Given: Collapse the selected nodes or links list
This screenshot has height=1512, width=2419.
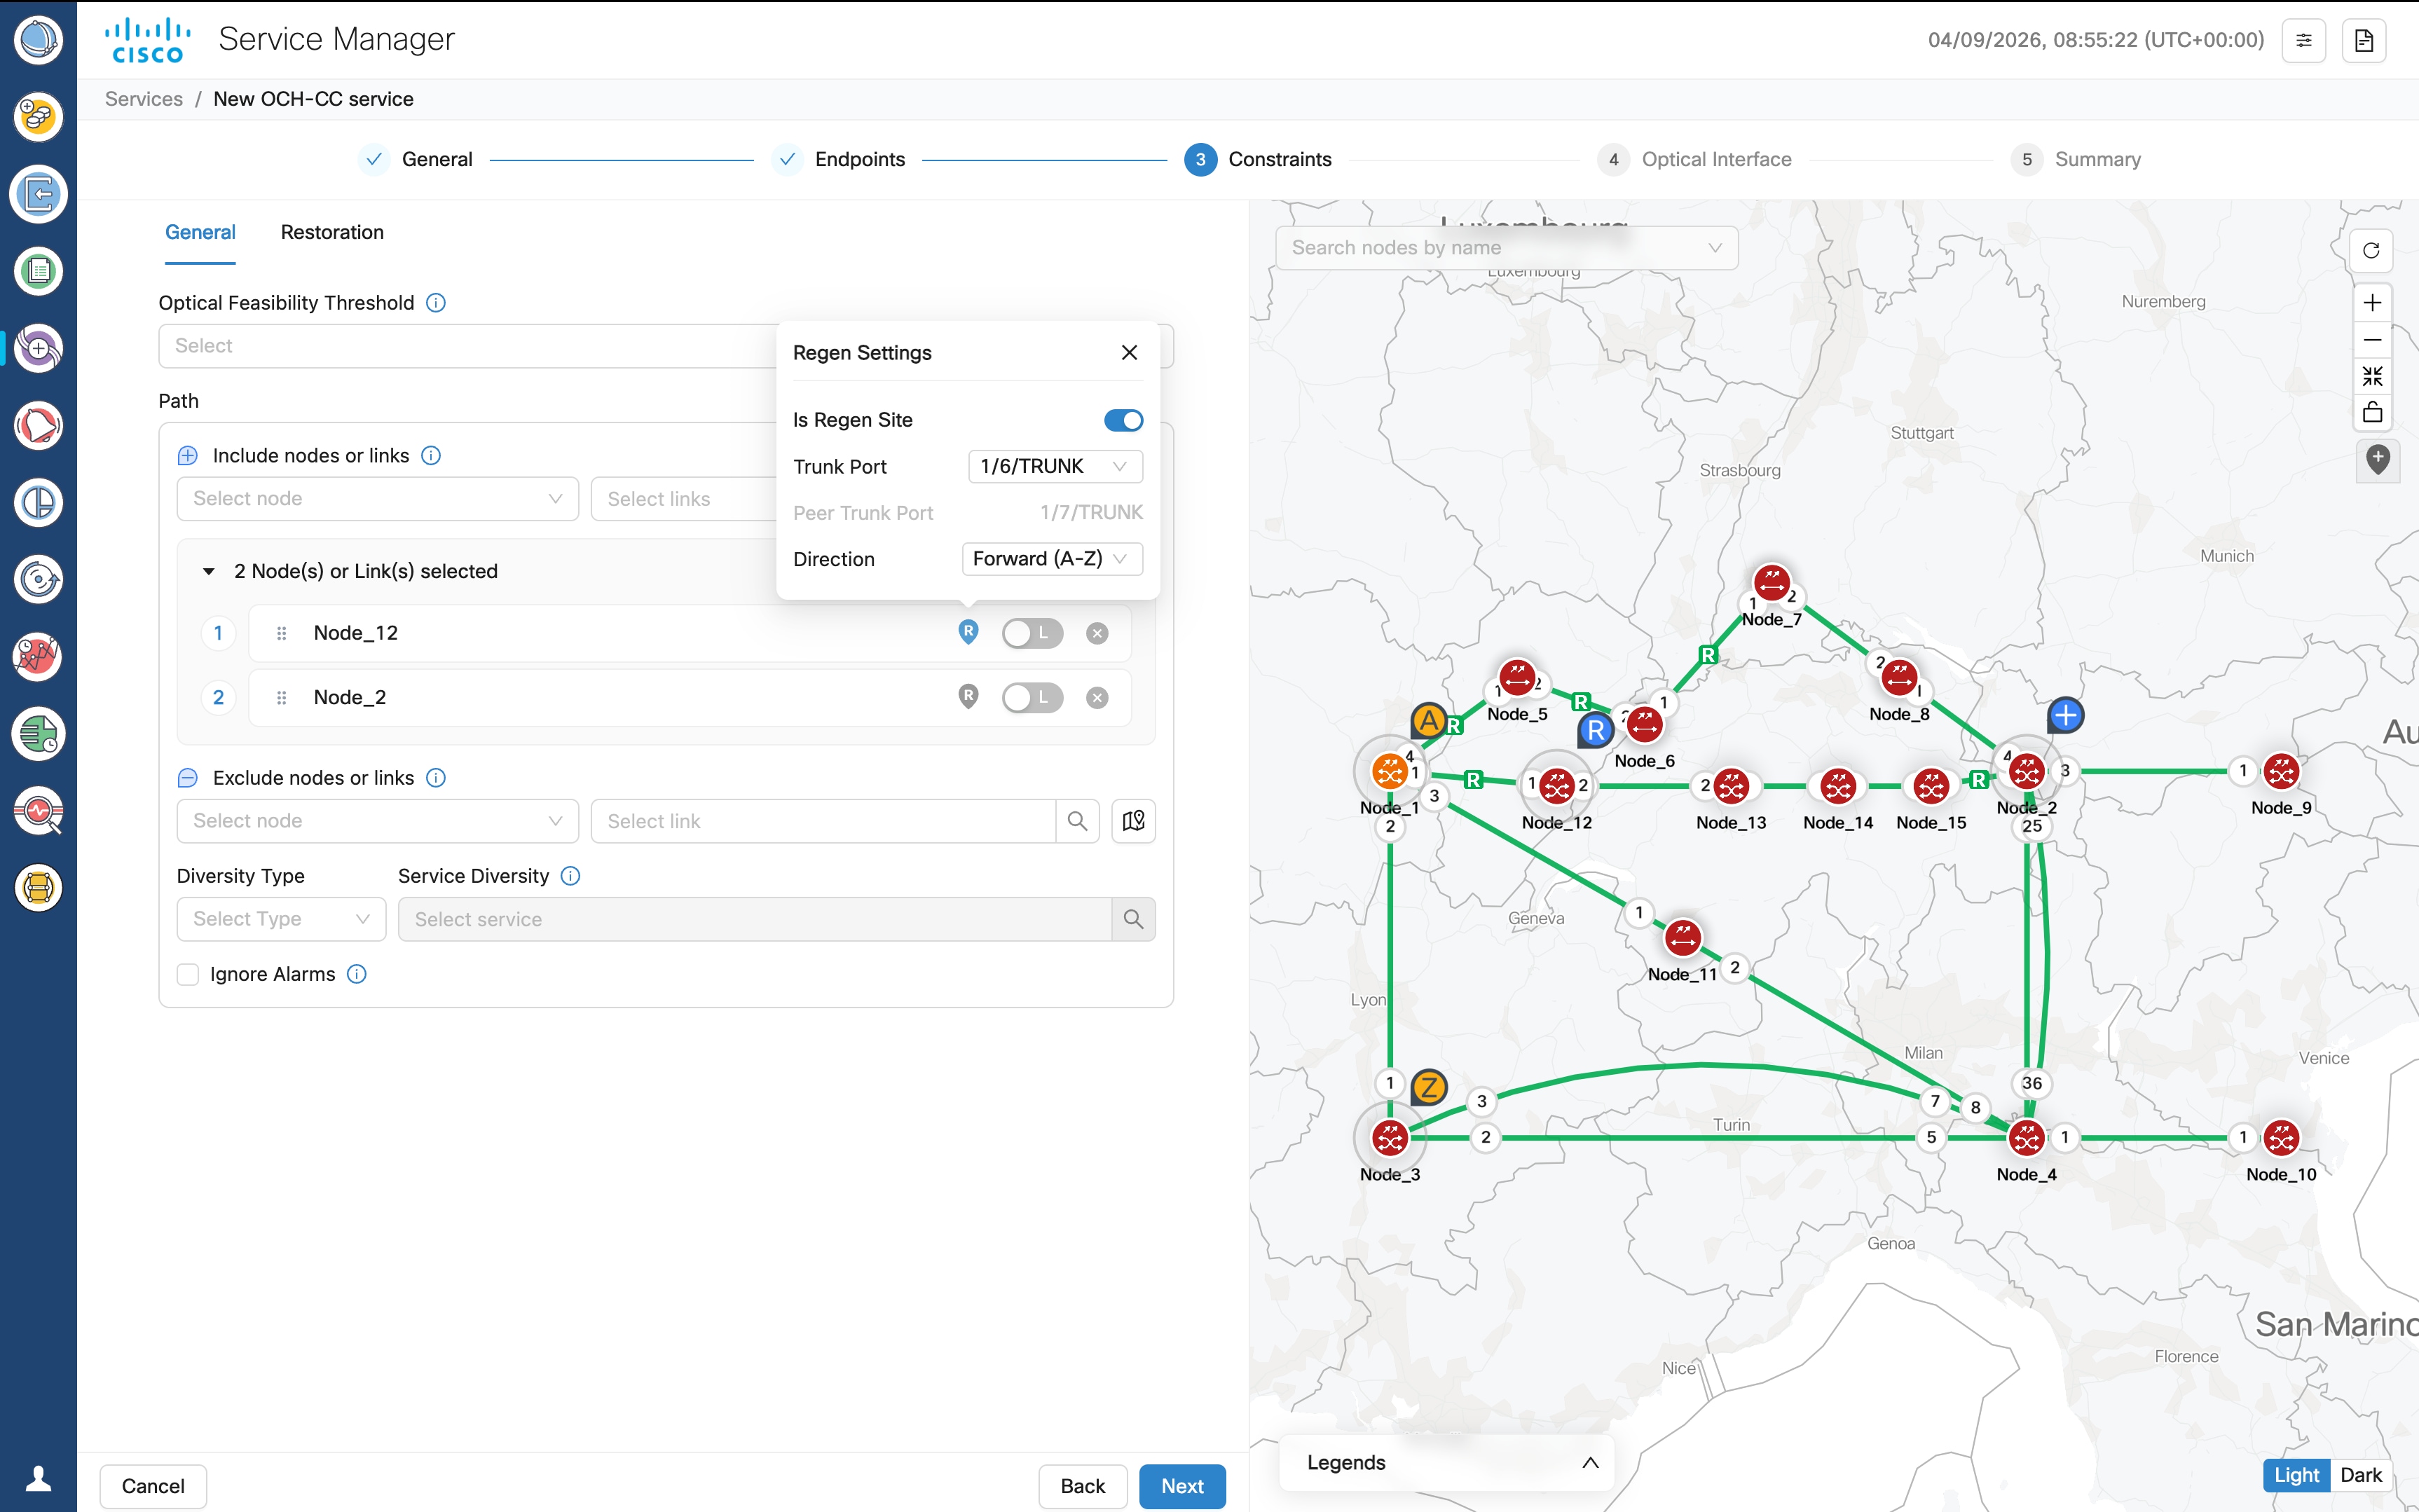Looking at the screenshot, I should tap(208, 571).
